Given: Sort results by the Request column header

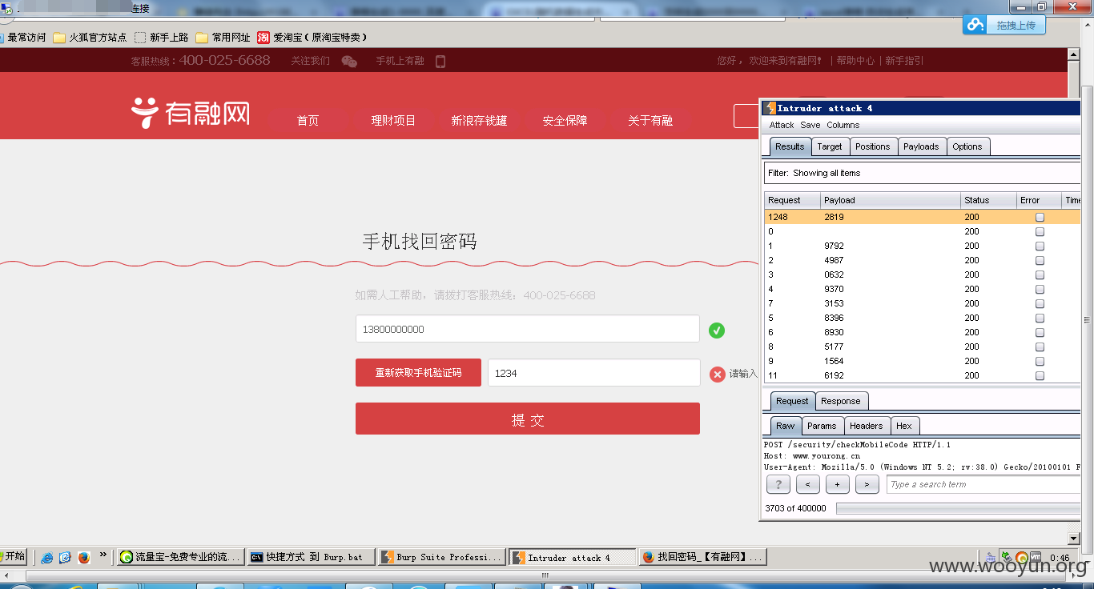Looking at the screenshot, I should pyautogui.click(x=792, y=200).
